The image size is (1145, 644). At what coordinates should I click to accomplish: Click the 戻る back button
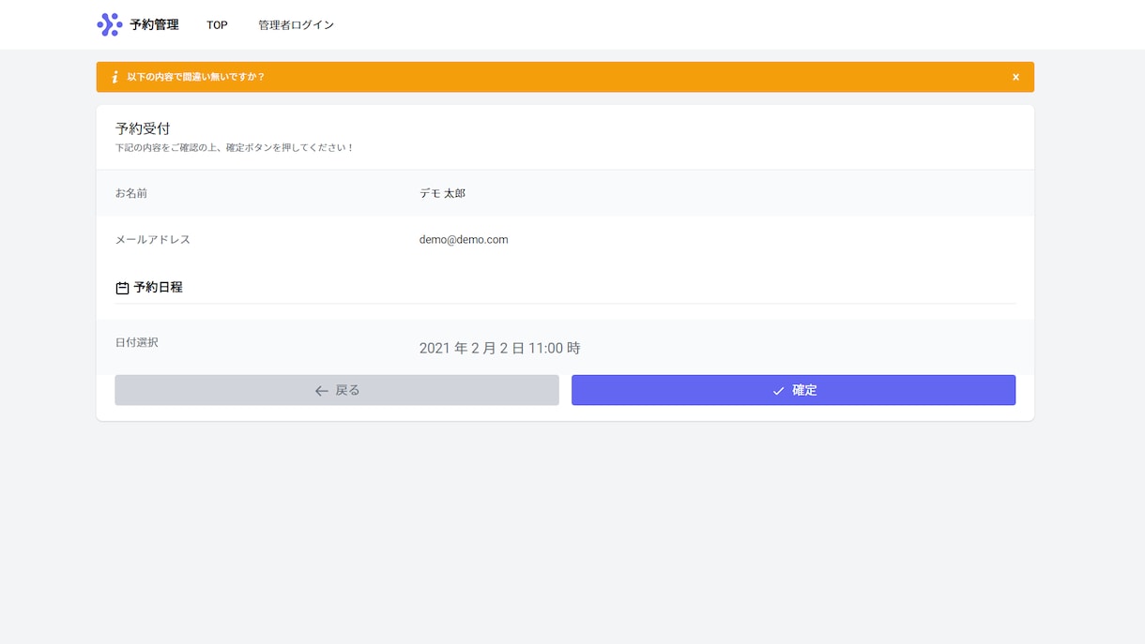click(337, 390)
